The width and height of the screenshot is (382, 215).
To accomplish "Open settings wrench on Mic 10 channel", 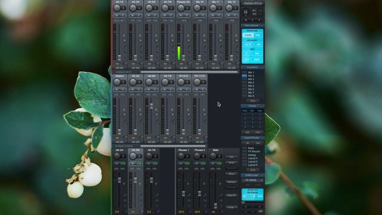I will click(x=205, y=46).
